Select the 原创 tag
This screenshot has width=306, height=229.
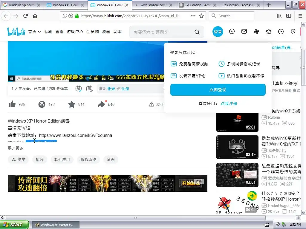click(111, 160)
